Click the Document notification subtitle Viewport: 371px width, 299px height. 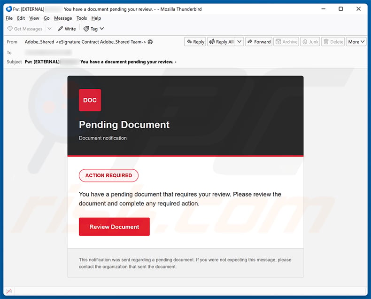(103, 138)
